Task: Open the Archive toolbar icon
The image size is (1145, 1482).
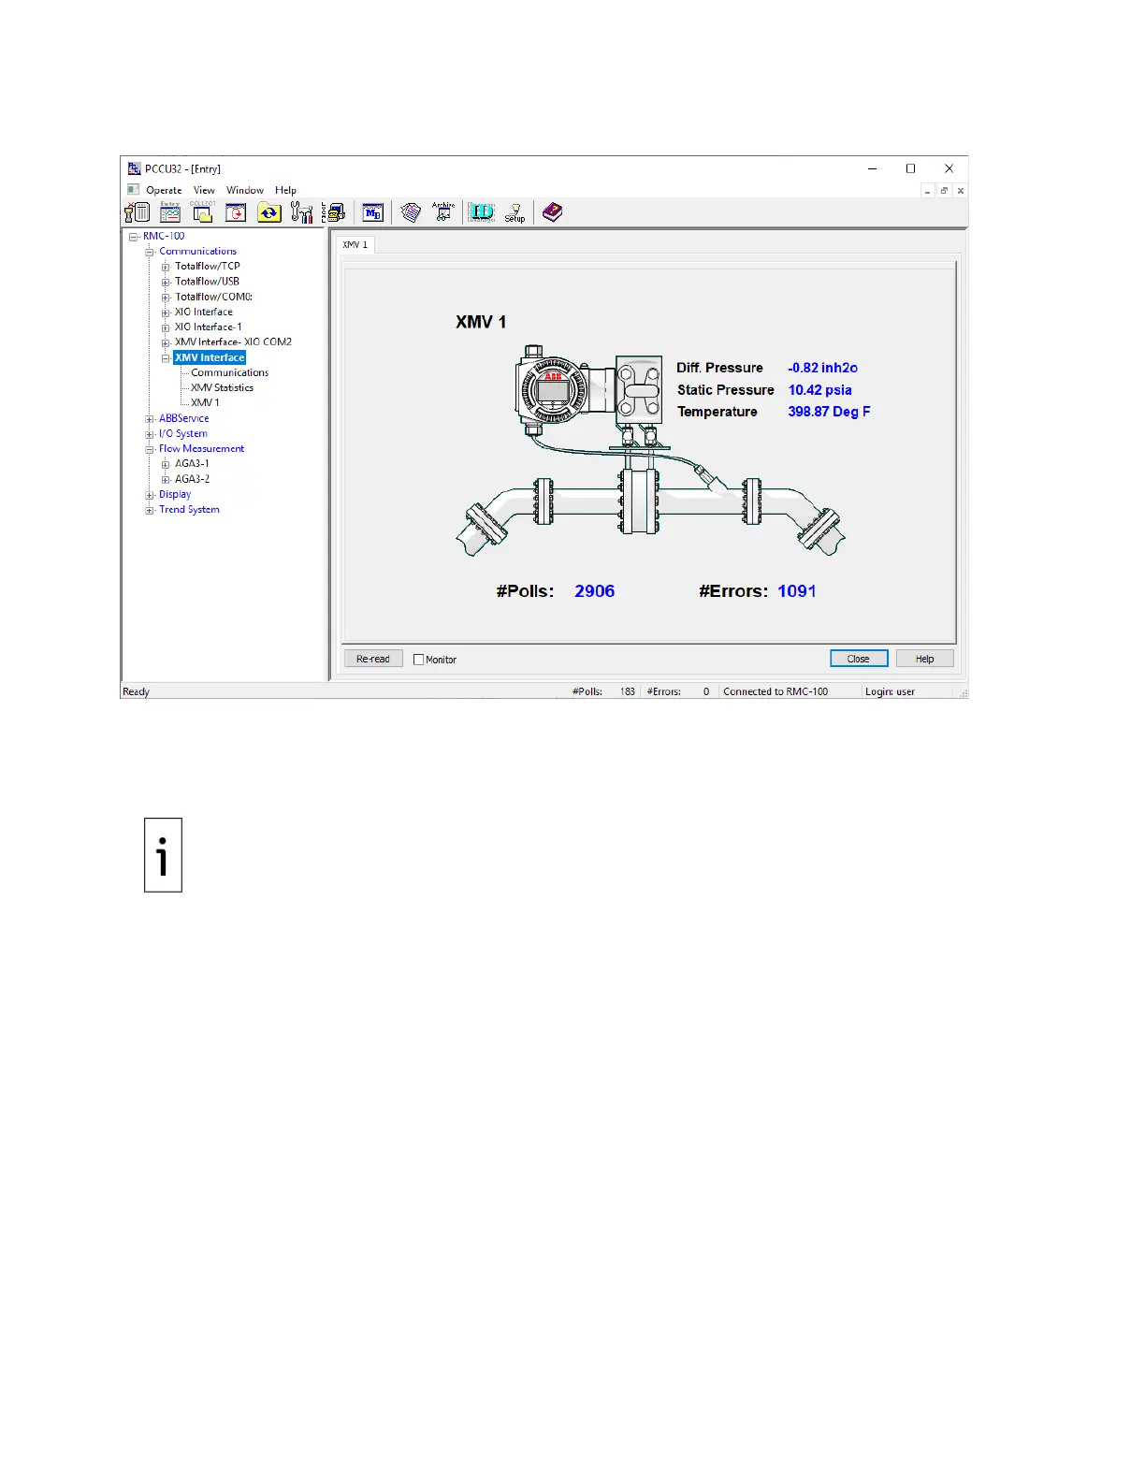Action: coord(443,212)
